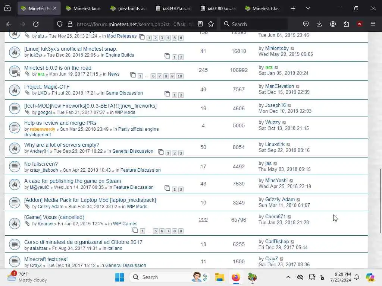Jump to last post by nrz
Screen dimensions: 382x286
click(276, 68)
